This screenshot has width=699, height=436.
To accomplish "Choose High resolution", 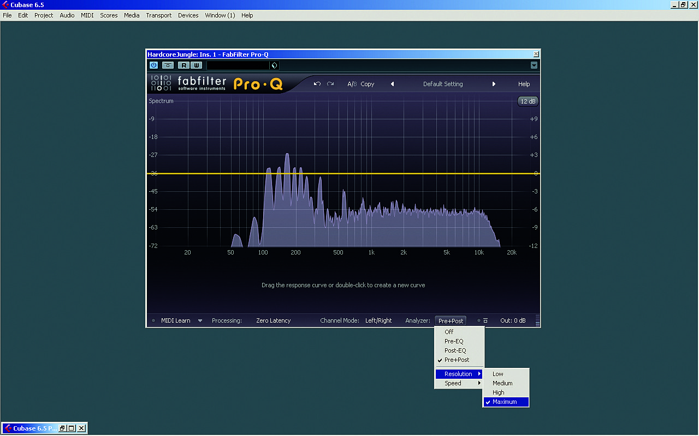I will tap(506, 392).
